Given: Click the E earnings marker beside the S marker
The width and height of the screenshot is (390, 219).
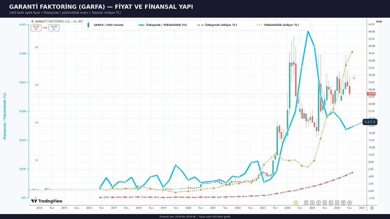Looking at the screenshot, I should tap(306, 202).
